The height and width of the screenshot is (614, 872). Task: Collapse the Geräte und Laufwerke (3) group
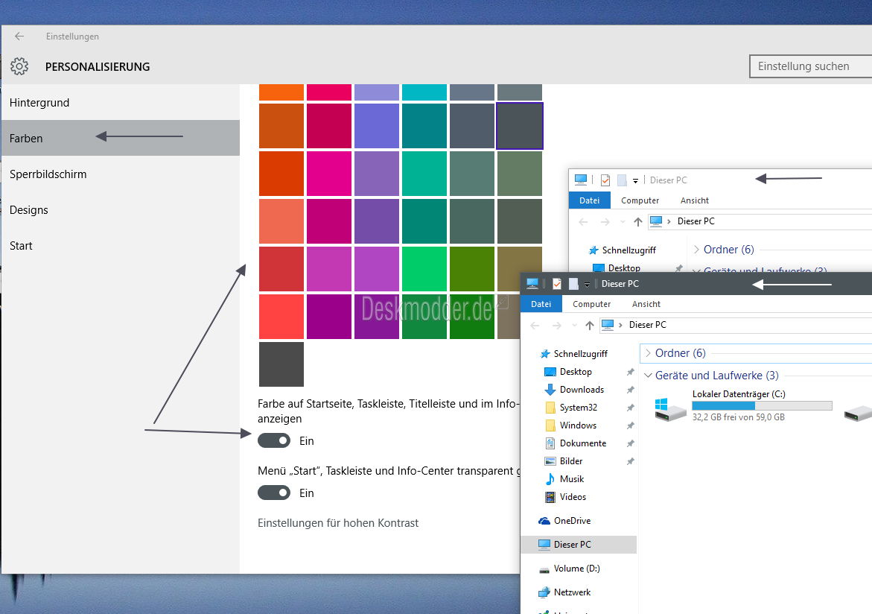[648, 376]
